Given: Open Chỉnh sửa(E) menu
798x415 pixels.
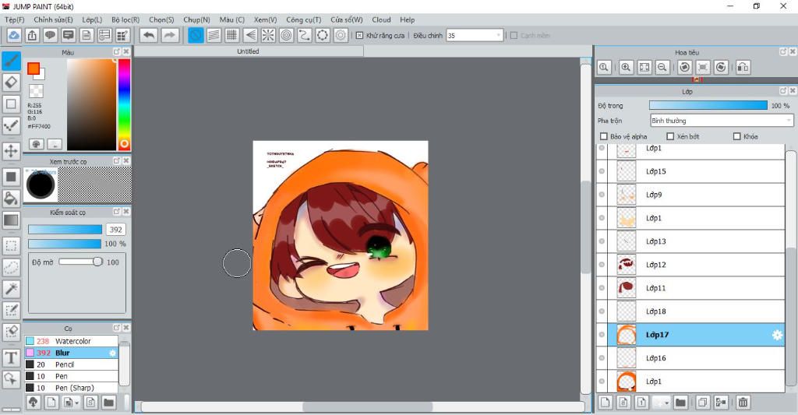Looking at the screenshot, I should [x=53, y=19].
